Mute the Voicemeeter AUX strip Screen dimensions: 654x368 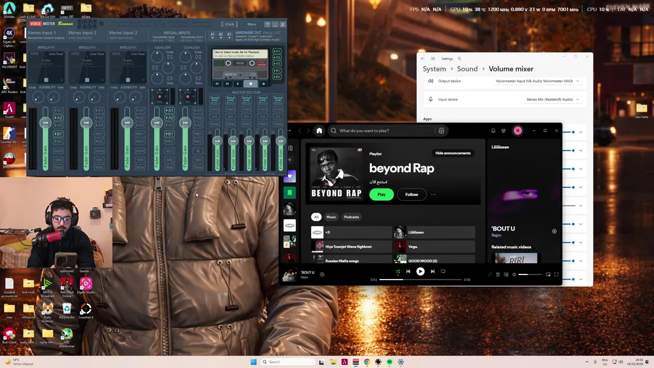pyautogui.click(x=198, y=167)
